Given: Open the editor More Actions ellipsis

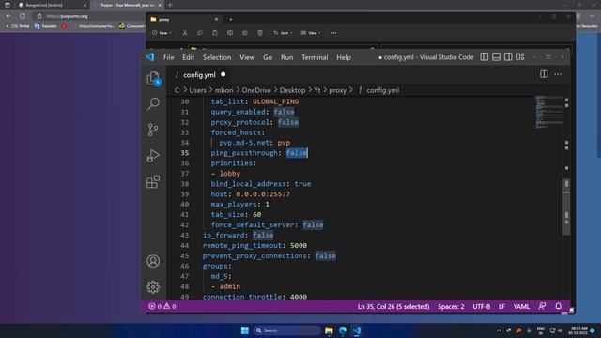Looking at the screenshot, I should point(558,74).
